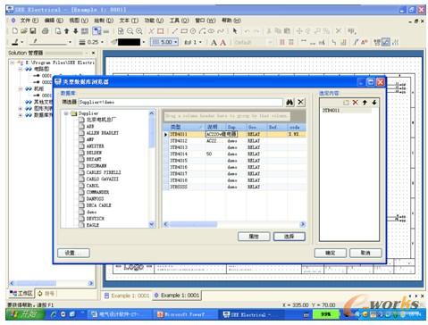Screen dimensions: 428x325
Task: Open the Default font dropdown
Action: tap(270, 42)
